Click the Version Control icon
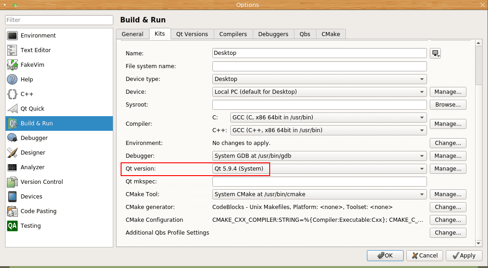488x268 pixels. pyautogui.click(x=12, y=182)
